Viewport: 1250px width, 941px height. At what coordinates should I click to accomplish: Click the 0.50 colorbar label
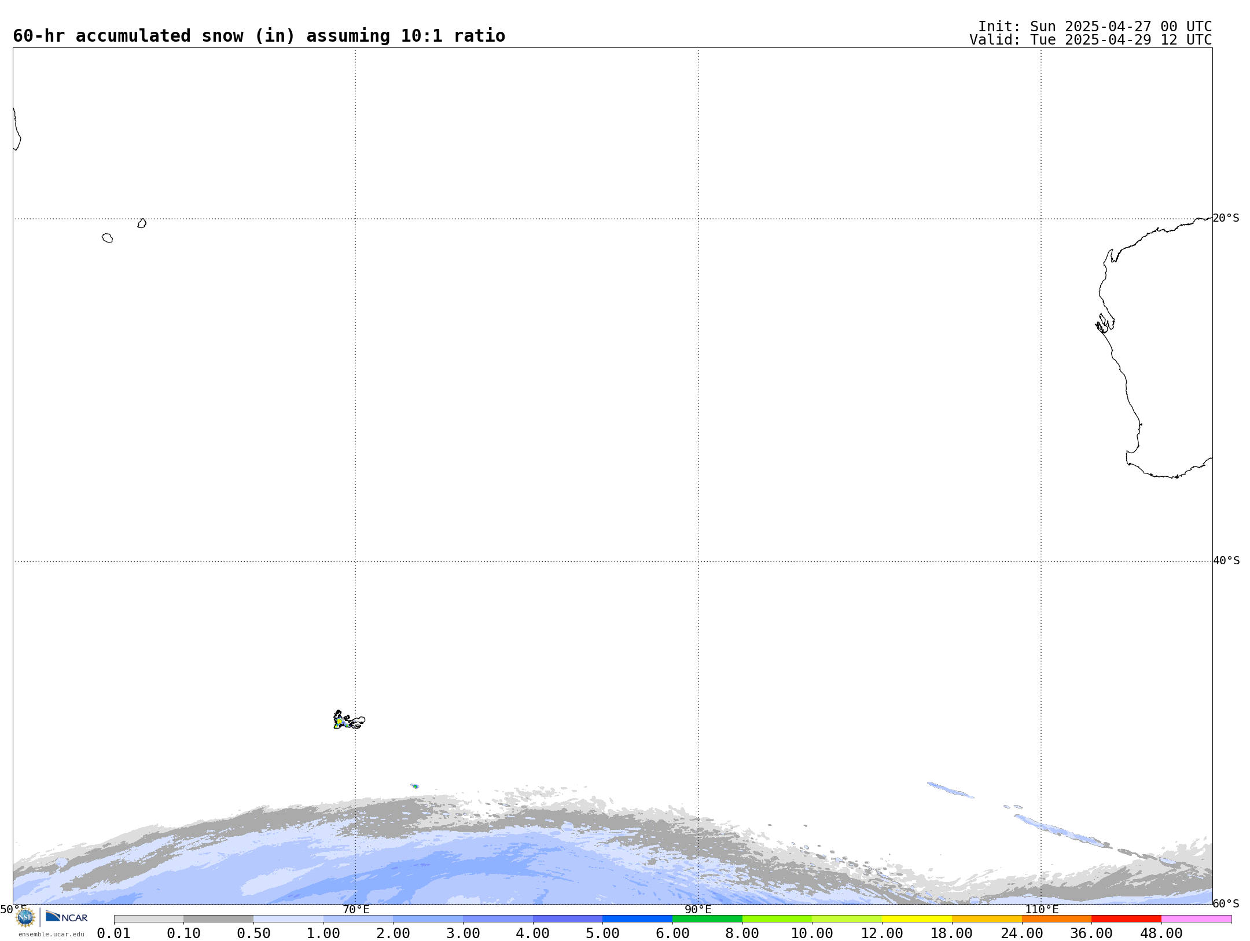click(x=253, y=933)
